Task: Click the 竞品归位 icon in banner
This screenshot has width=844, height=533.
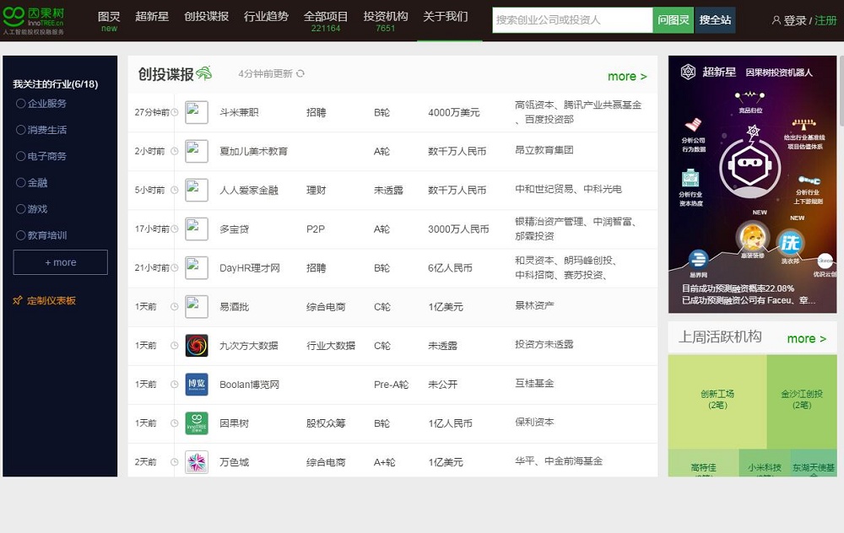Action: pos(749,97)
